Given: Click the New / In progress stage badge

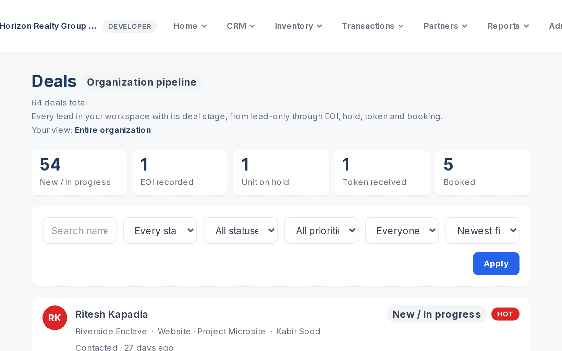Looking at the screenshot, I should click(x=437, y=314).
